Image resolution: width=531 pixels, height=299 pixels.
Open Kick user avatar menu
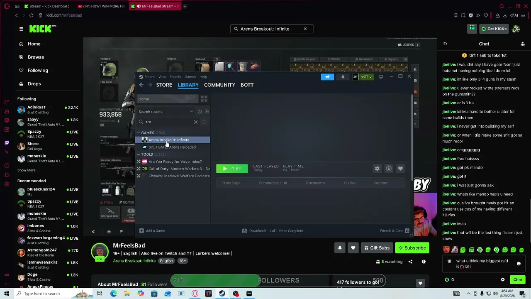(x=516, y=29)
